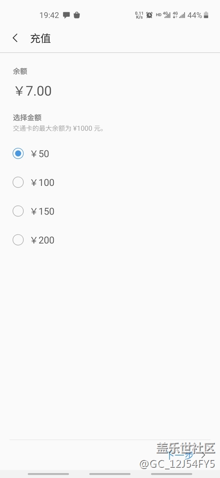Tap the first 4G signal strength icon
This screenshot has height=478, width=220.
pos(167,15)
